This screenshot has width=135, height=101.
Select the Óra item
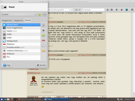coord(22,57)
